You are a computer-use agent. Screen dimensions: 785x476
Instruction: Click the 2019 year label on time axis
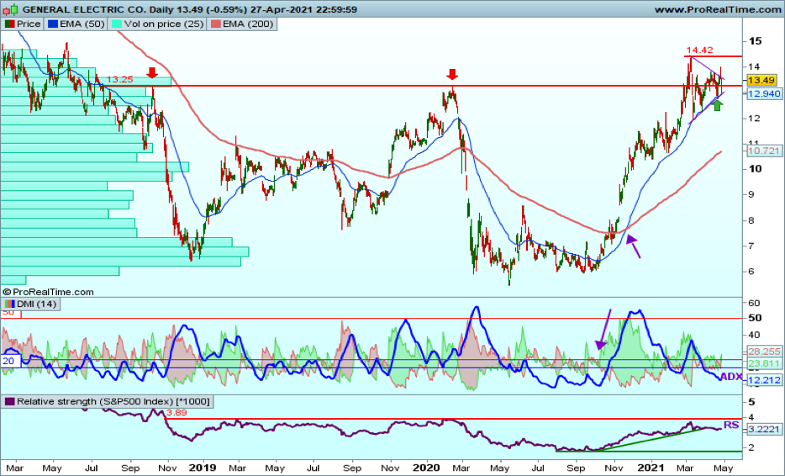(x=203, y=468)
